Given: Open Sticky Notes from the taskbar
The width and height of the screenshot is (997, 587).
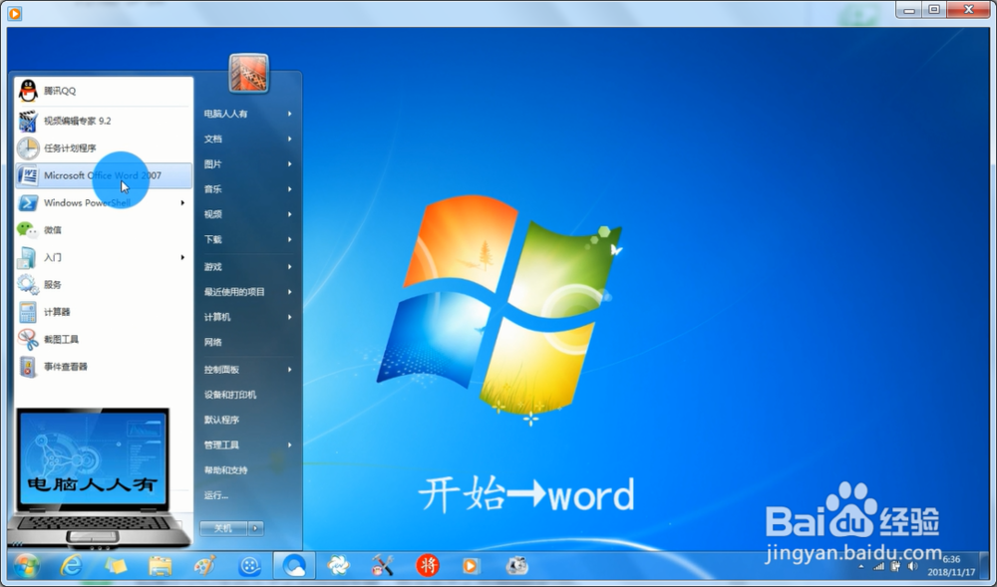Looking at the screenshot, I should (x=115, y=565).
